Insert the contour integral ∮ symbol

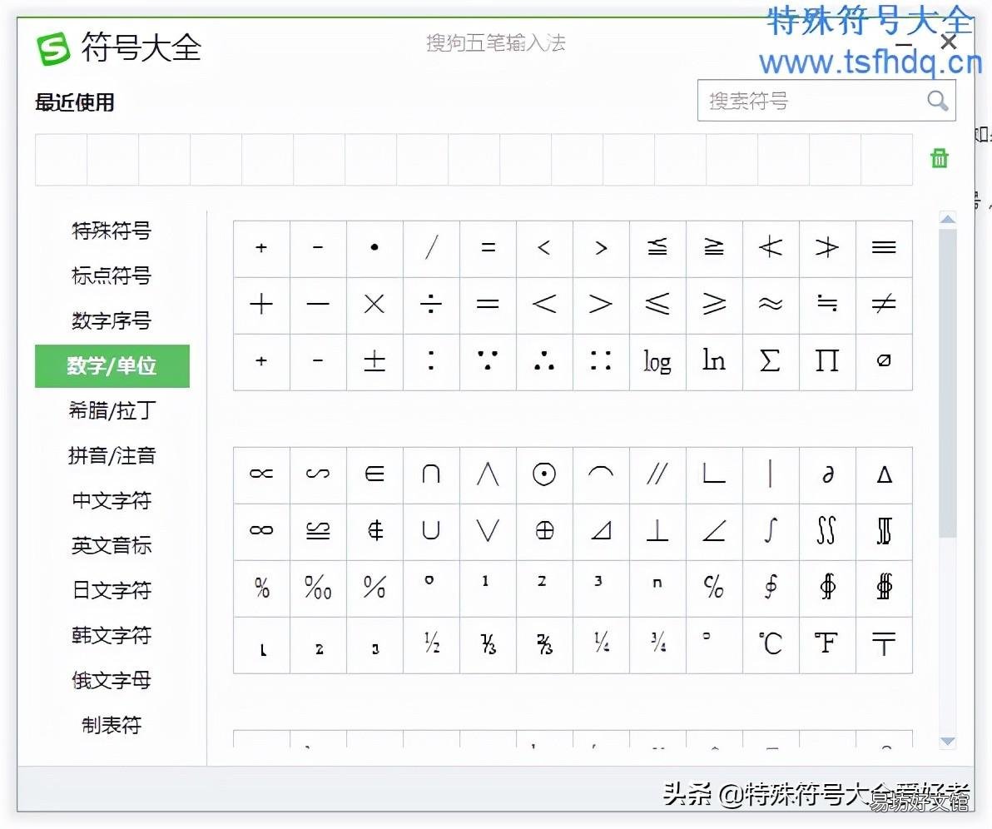coord(771,588)
